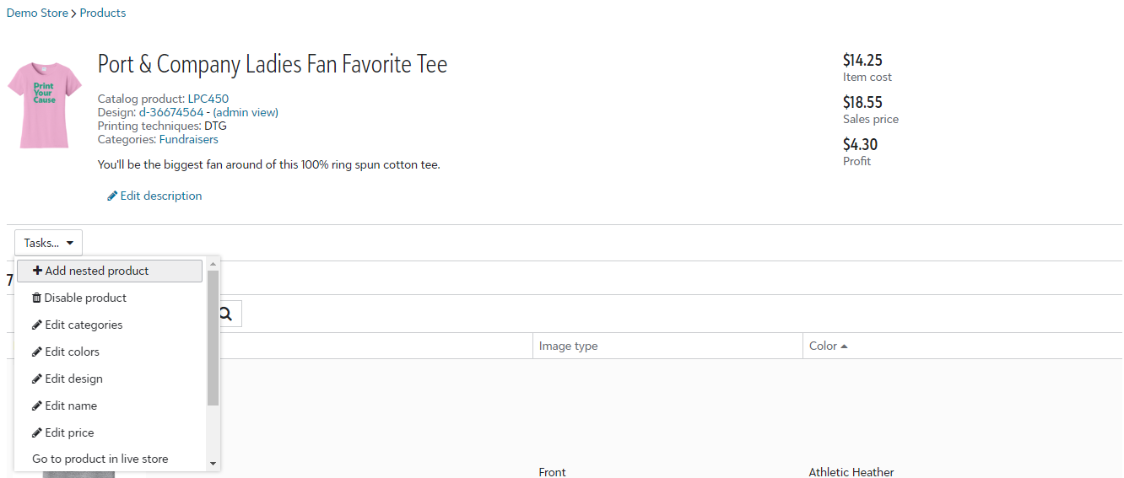Open the admin view link
Viewport: 1124px width, 478px height.
point(246,112)
